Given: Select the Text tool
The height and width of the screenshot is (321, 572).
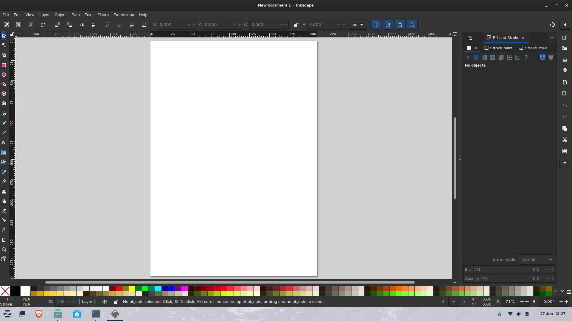Looking at the screenshot, I should 4,142.
